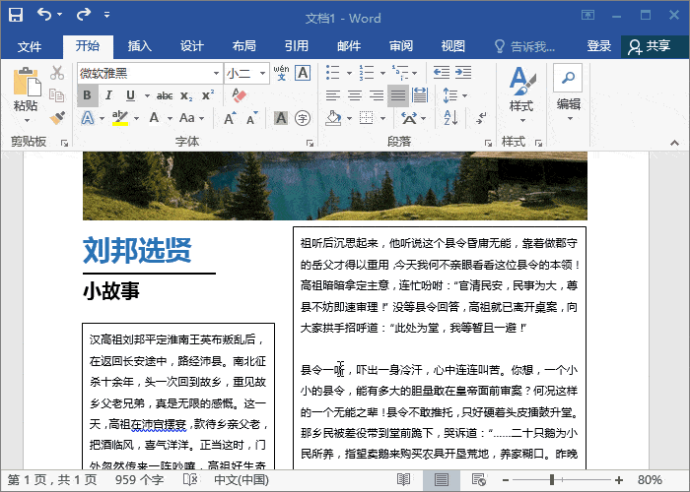Viewport: 690px width, 492px height.
Task: Center align text
Action: 355,95
